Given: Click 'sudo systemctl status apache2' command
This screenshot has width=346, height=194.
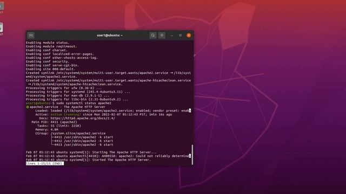Looking at the screenshot, I should tap(84, 103).
